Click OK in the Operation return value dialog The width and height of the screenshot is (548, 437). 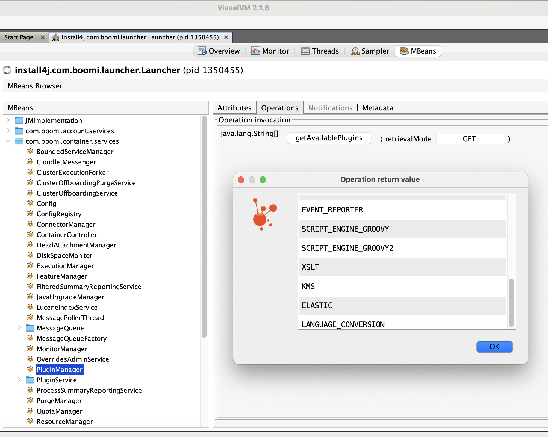494,347
